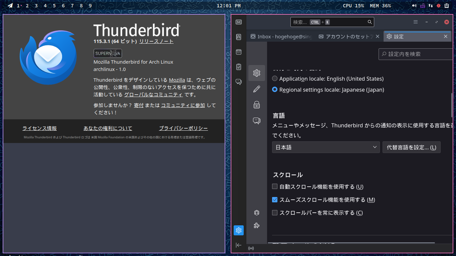Screen dimensions: 456x256
Task: Click the highlighted Settings gear in spaces toolbar
Action: 239,230
